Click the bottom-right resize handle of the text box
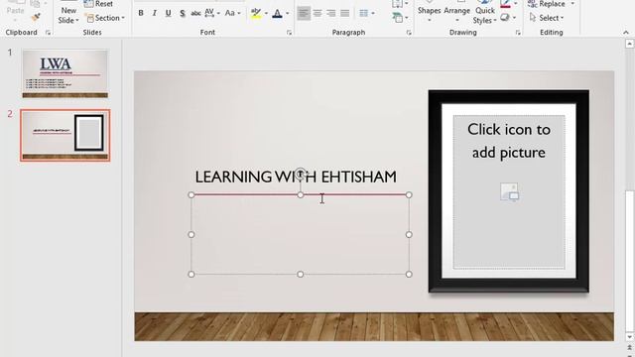This screenshot has width=635, height=357. tap(409, 274)
